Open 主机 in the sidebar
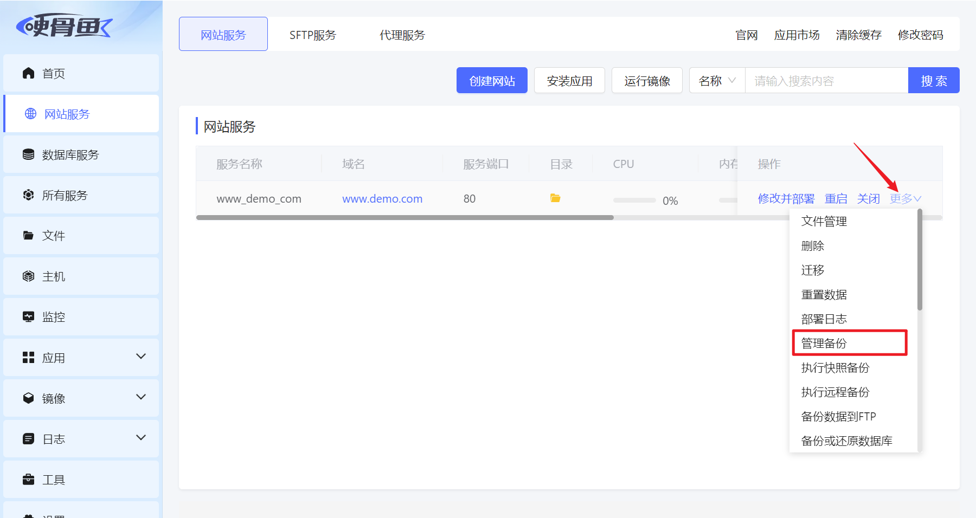 click(81, 276)
